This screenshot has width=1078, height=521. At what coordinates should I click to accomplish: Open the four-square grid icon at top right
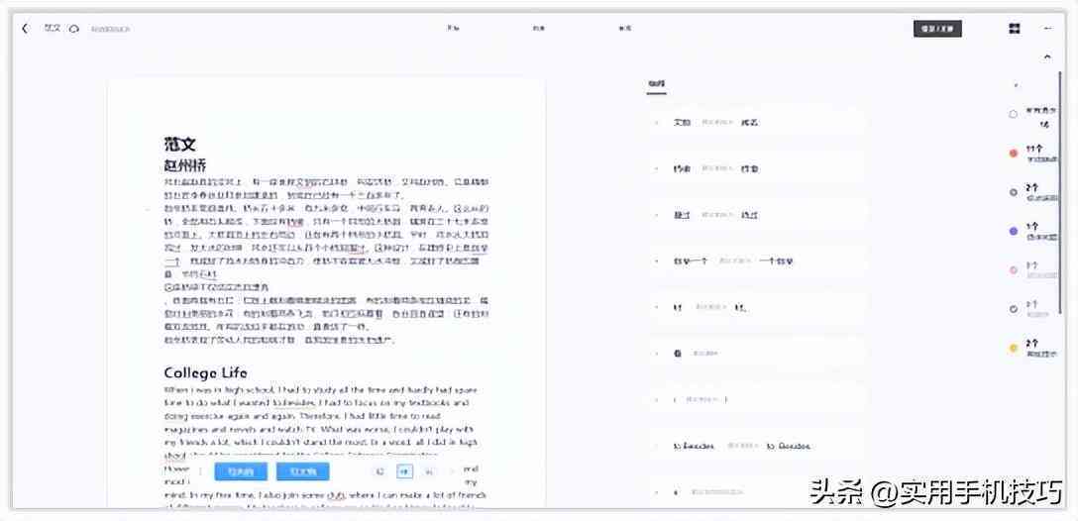[1014, 28]
